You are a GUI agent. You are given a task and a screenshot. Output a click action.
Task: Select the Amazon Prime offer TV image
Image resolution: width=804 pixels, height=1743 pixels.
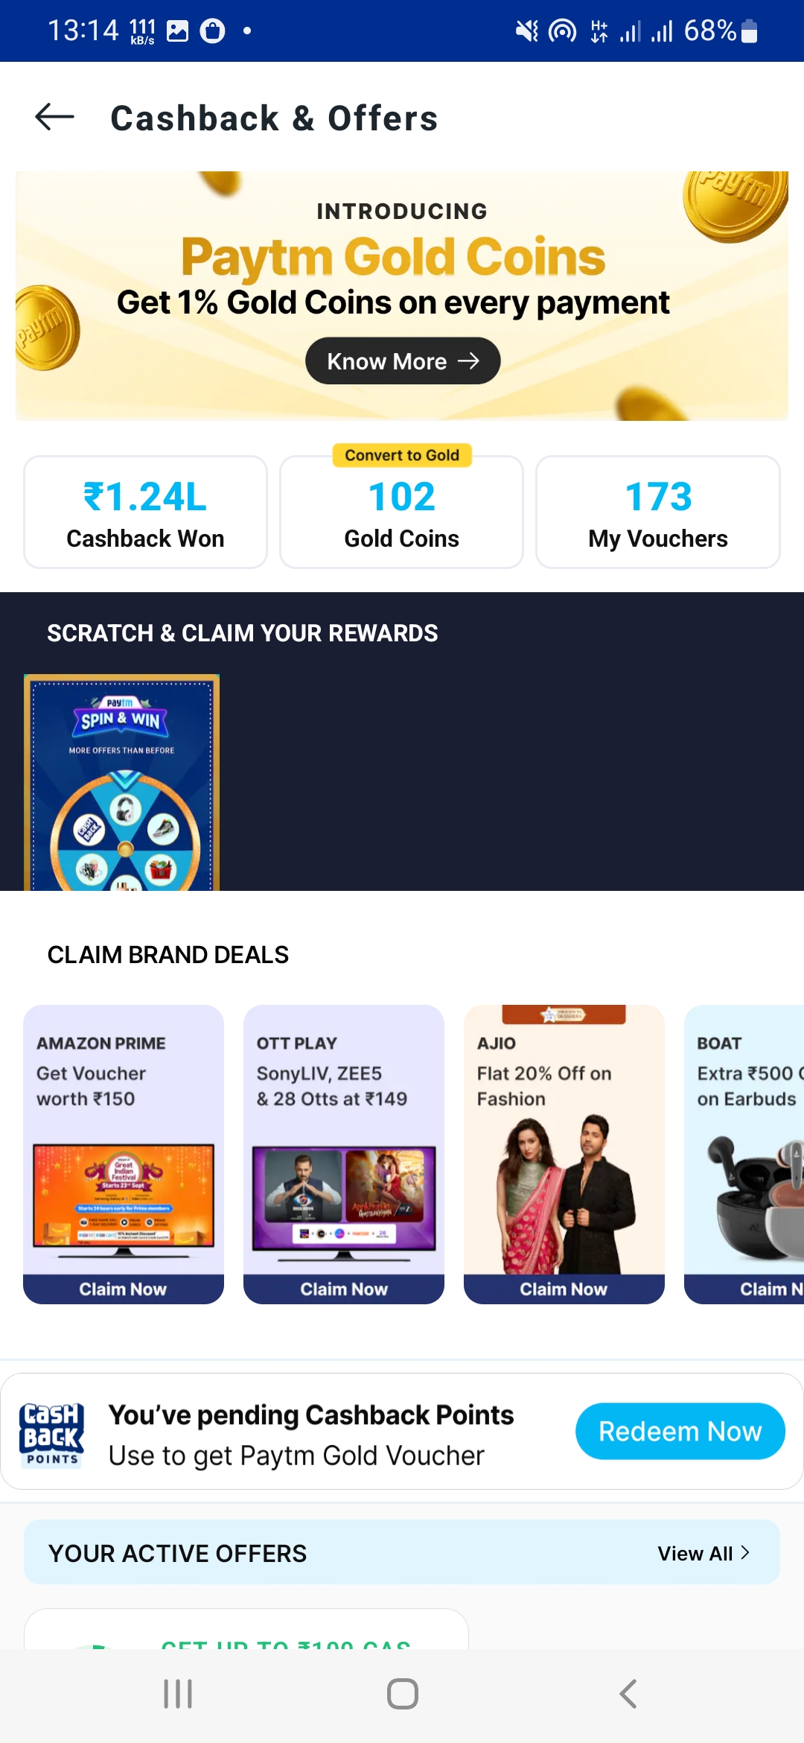click(123, 1195)
